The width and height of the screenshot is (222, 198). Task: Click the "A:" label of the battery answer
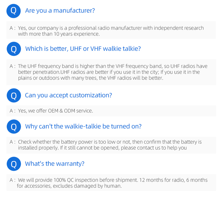12,142
